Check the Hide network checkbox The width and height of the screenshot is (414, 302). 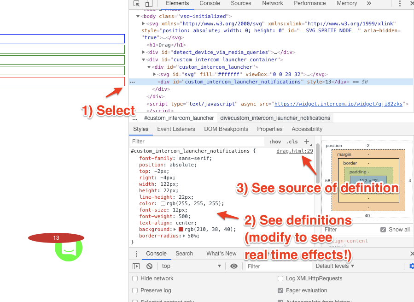135,278
